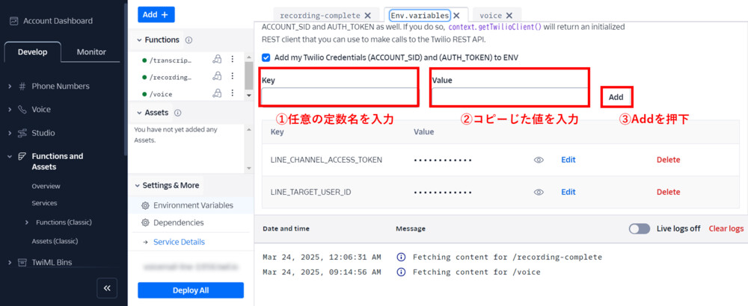Open Services in the sidebar
Image resolution: width=748 pixels, height=306 pixels.
coord(44,203)
